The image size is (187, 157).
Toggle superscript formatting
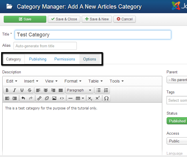click(98, 98)
